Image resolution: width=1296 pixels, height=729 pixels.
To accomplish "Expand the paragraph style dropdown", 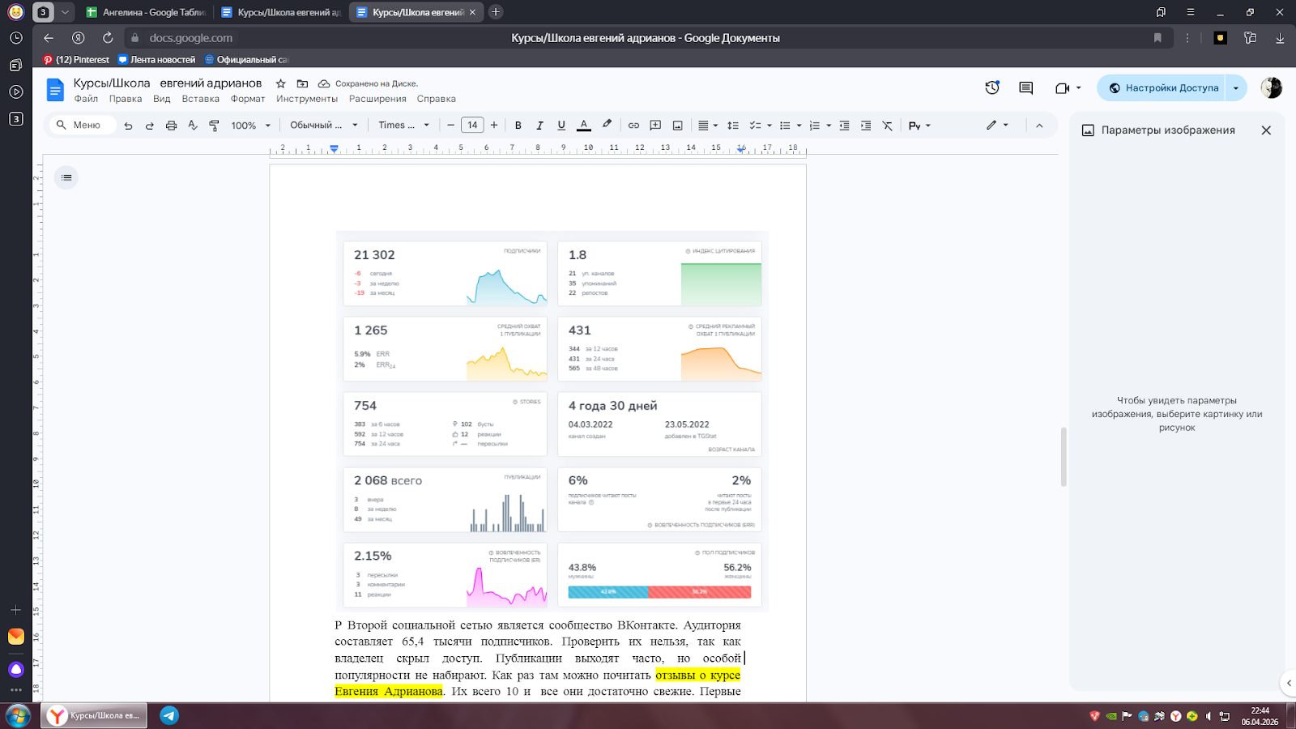I will pos(323,126).
